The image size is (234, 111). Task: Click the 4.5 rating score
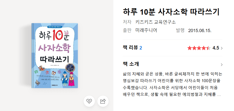[x=216, y=48]
